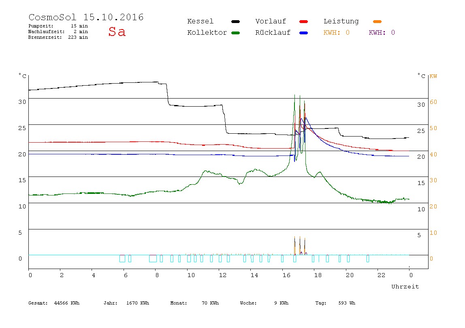
Task: Click the "Pumpzeit:" label
Action: [x=41, y=26]
